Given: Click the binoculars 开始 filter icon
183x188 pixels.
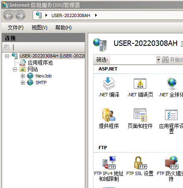Looking at the screenshot, I should click(x=165, y=60).
